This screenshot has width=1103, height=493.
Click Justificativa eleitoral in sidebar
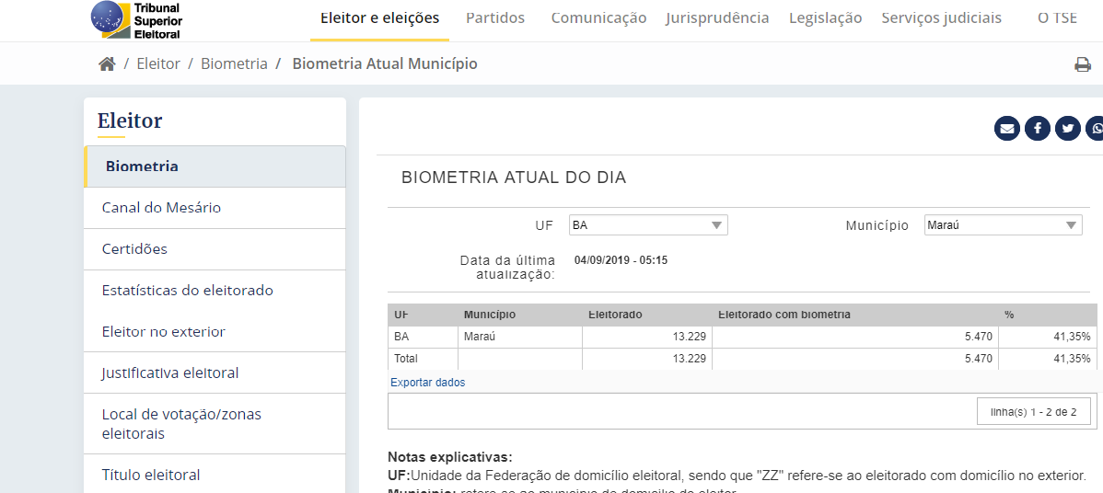point(170,373)
